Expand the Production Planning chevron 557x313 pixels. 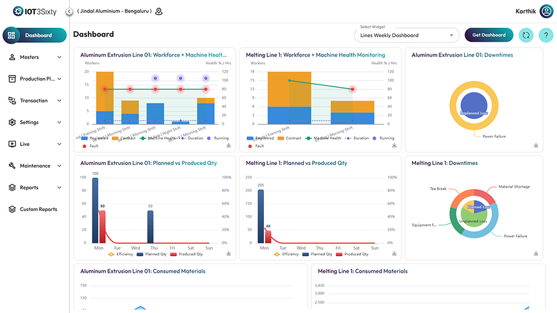coord(59,79)
